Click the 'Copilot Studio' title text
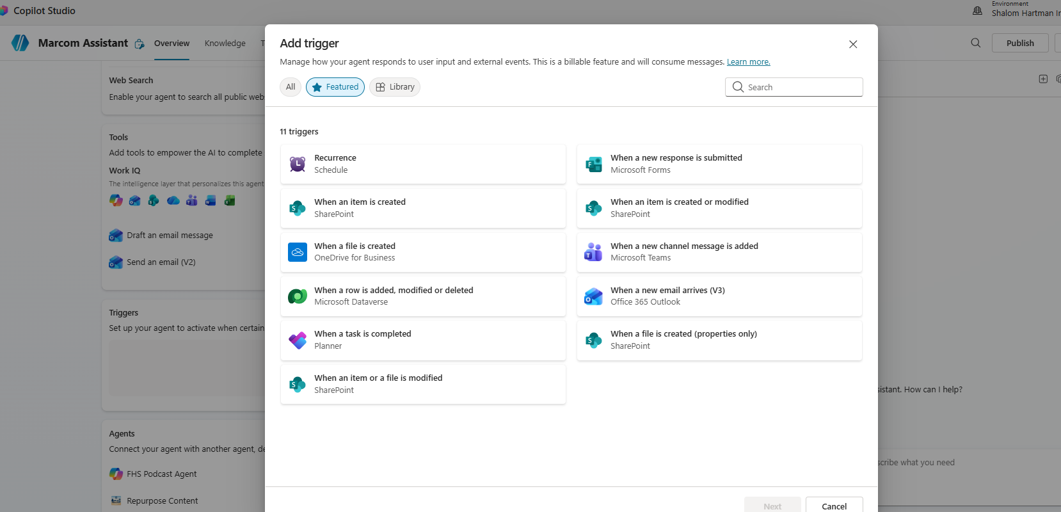This screenshot has height=512, width=1061. tap(44, 11)
